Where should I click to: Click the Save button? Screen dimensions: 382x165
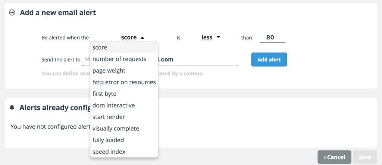[x=365, y=157]
